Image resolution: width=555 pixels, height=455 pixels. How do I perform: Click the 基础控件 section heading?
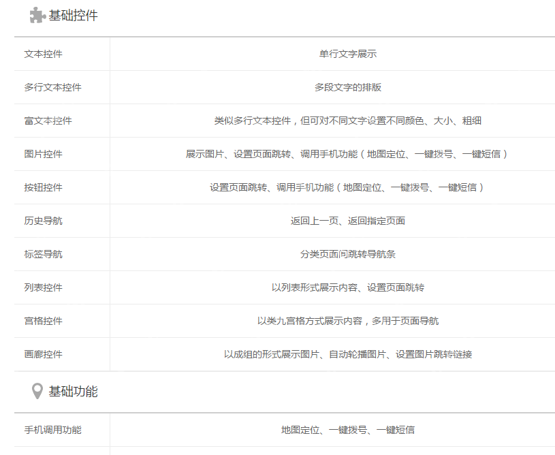(x=66, y=14)
